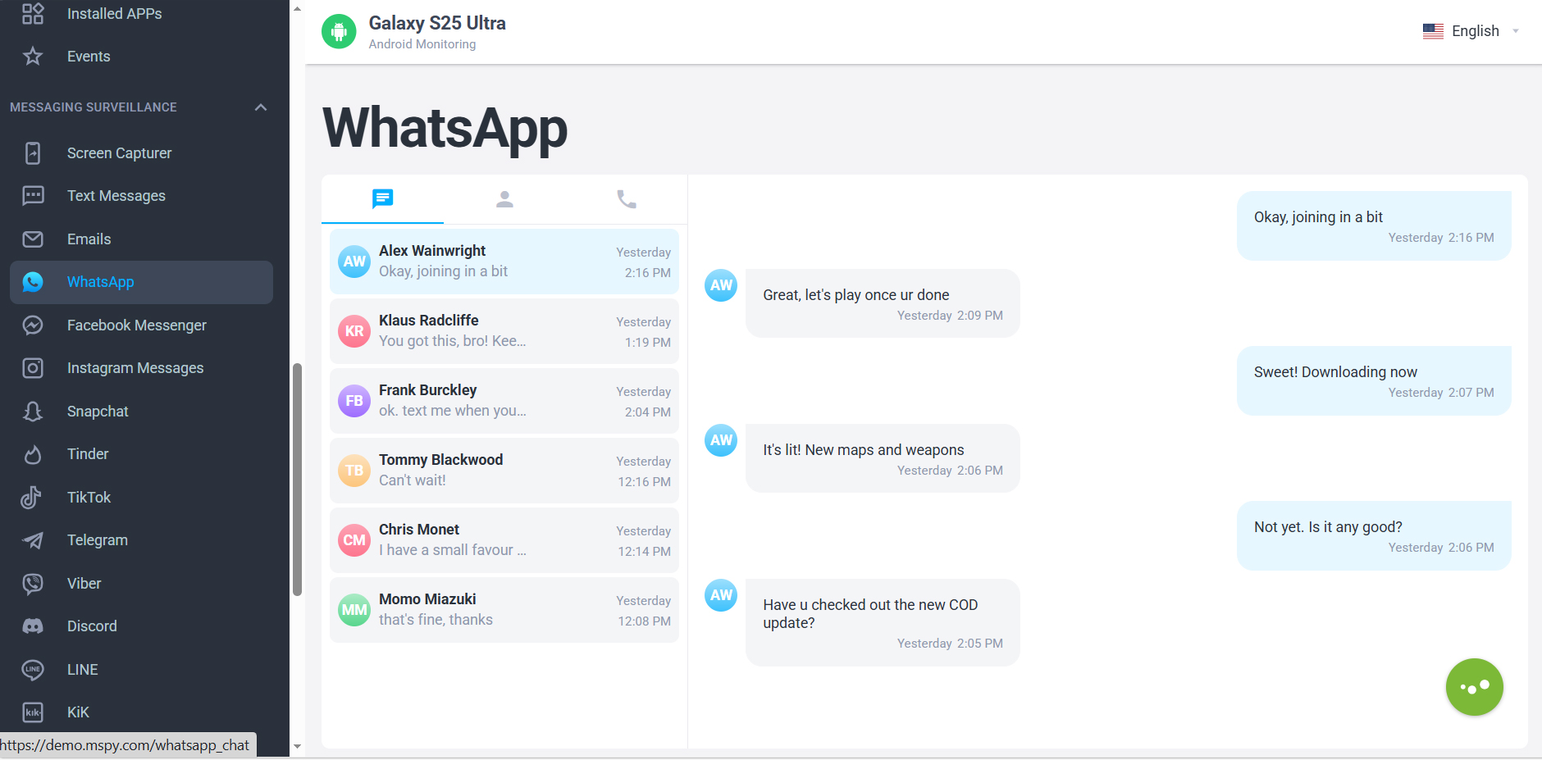Open Klaus Radcliffe's conversation
Image resolution: width=1542 pixels, height=760 pixels.
(504, 330)
